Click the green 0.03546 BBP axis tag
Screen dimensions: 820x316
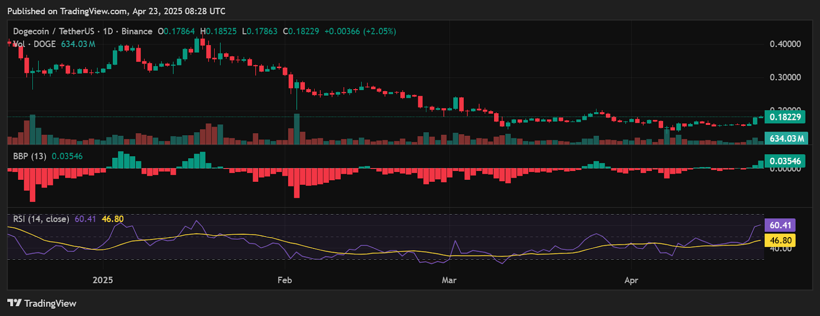coord(785,161)
